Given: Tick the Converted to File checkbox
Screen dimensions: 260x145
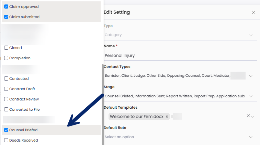Looking at the screenshot, I should 6,109.
